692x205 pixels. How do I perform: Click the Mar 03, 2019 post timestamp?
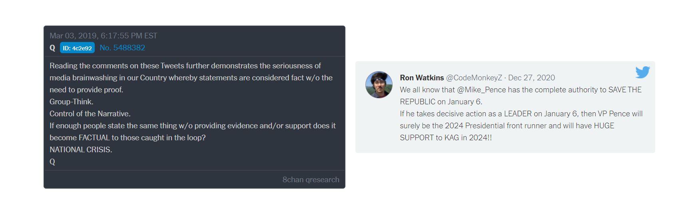pyautogui.click(x=103, y=36)
